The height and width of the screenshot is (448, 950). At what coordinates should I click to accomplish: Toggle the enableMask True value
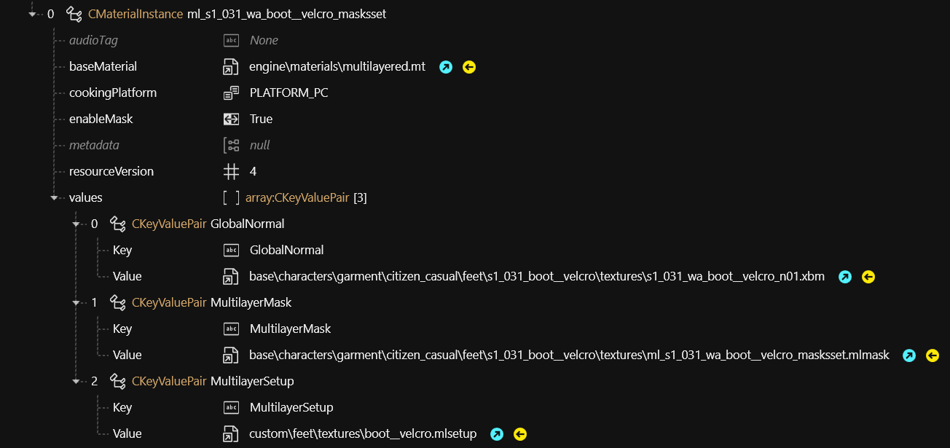(261, 119)
